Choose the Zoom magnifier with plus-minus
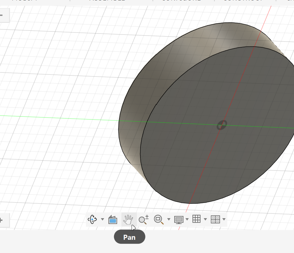Viewport: 294px width, 253px height. (144, 220)
